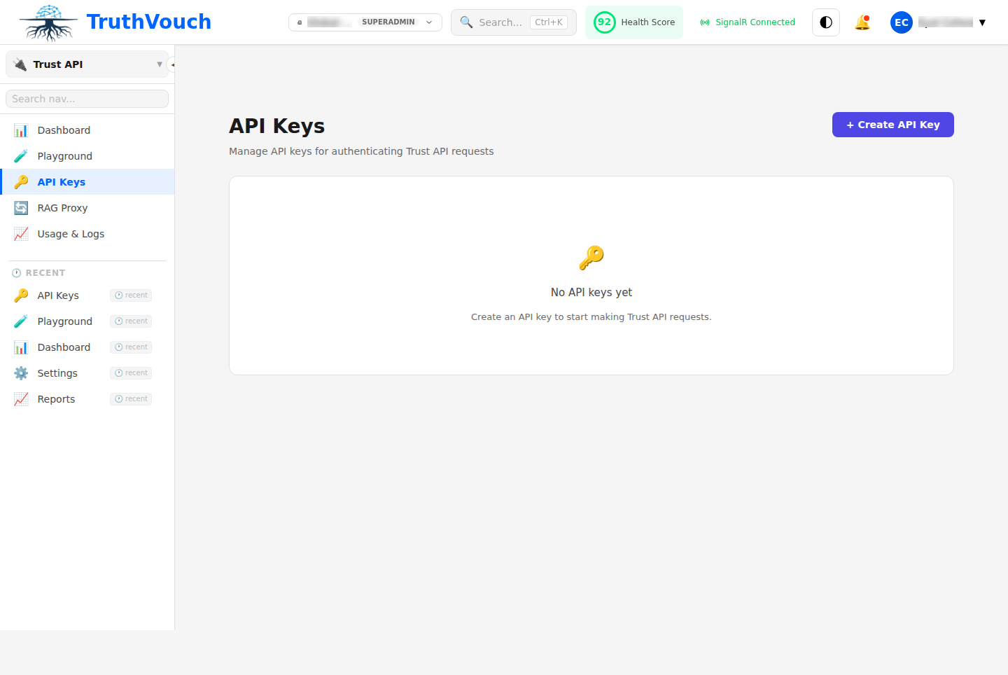Screen dimensions: 1008x675
Task: Open Playground via its pencil icon
Action: tap(21, 155)
